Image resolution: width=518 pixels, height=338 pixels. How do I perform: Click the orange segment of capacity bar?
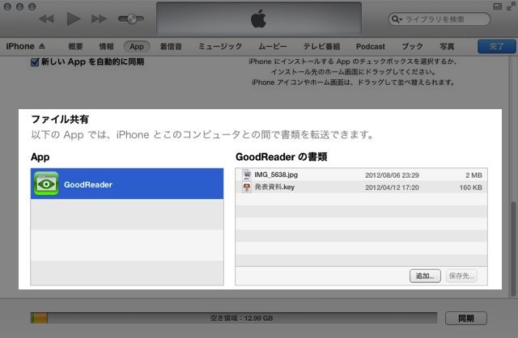[x=41, y=319]
